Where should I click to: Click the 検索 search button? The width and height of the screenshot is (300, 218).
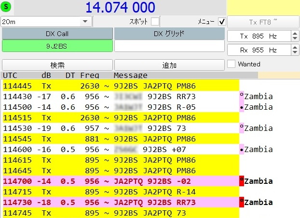click(57, 65)
